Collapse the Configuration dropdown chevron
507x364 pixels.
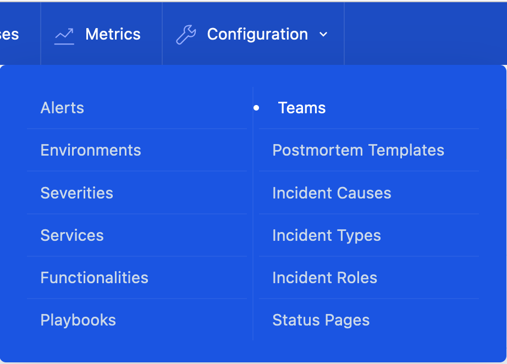[x=323, y=35]
